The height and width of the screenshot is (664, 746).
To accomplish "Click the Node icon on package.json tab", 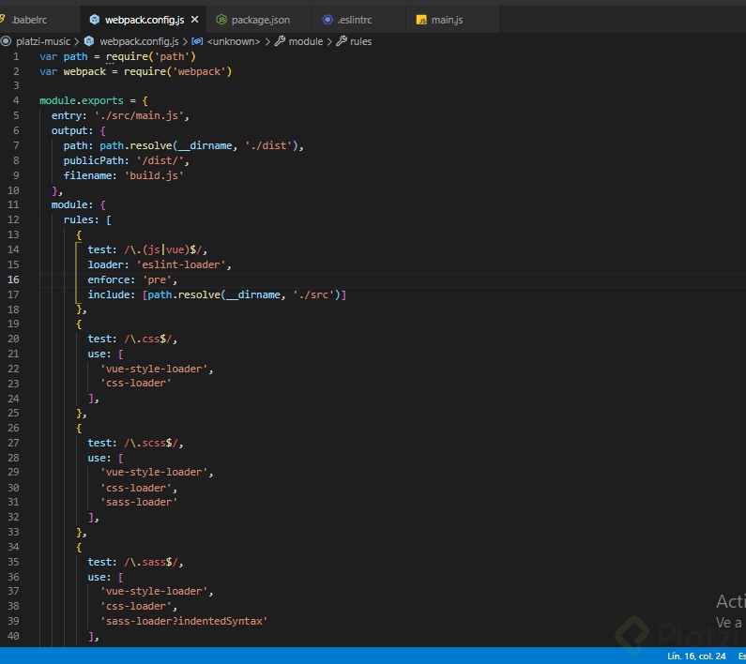I will coord(221,20).
